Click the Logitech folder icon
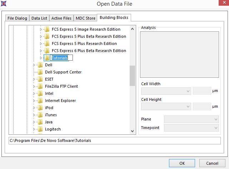The width and height of the screenshot is (229, 169). 40,129
